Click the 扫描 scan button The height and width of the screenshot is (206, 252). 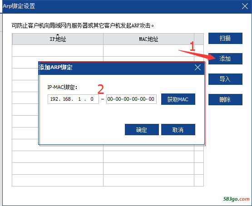click(x=225, y=39)
